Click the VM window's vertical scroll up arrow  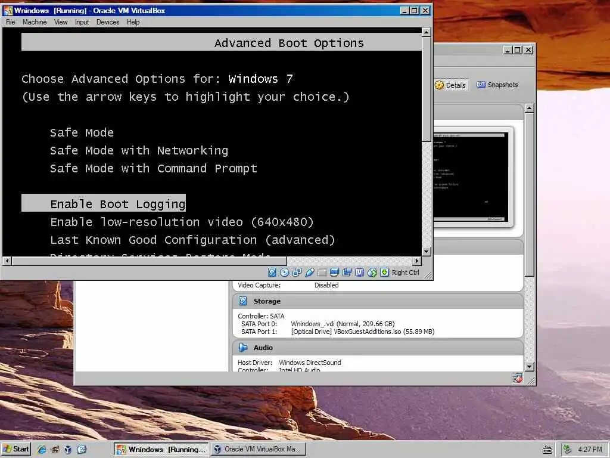(x=427, y=32)
